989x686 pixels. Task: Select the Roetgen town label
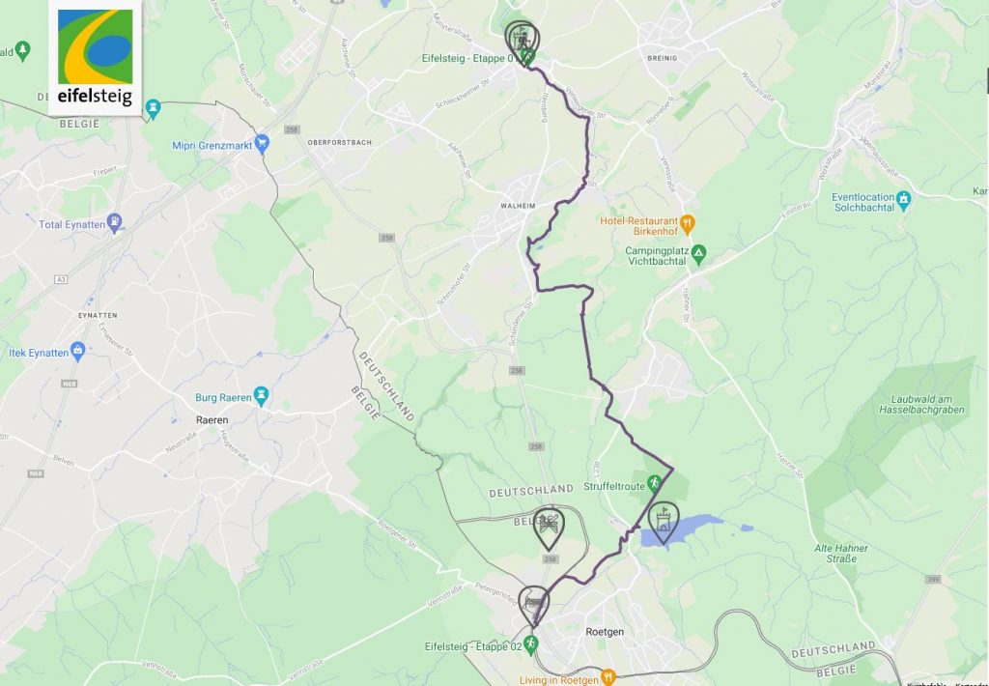(605, 632)
